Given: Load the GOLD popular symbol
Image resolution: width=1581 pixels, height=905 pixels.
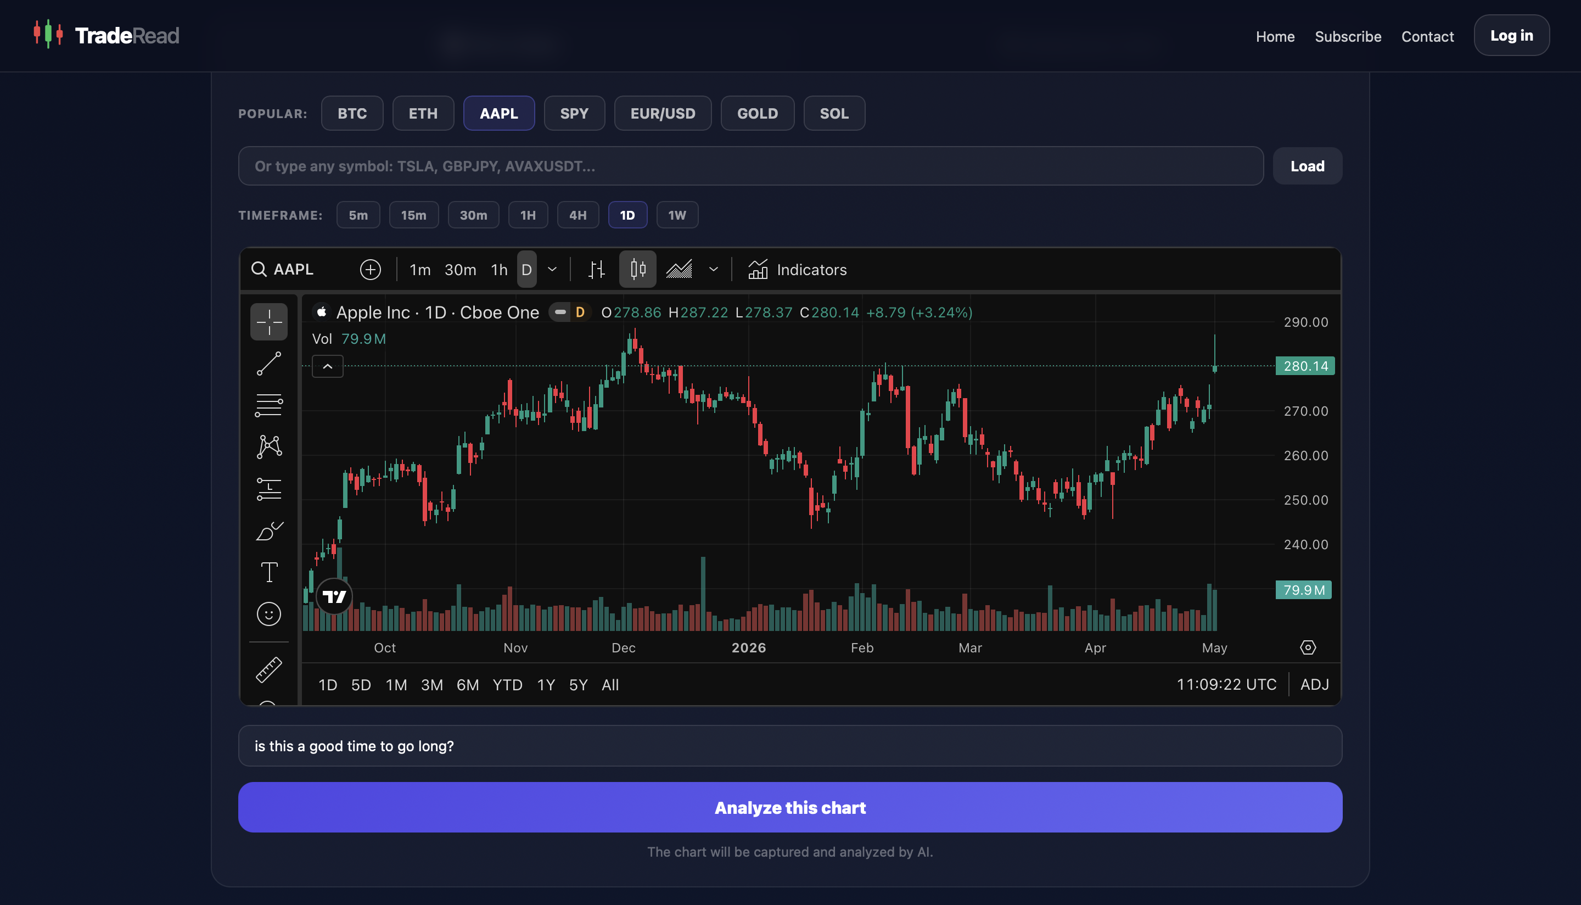Looking at the screenshot, I should [757, 113].
